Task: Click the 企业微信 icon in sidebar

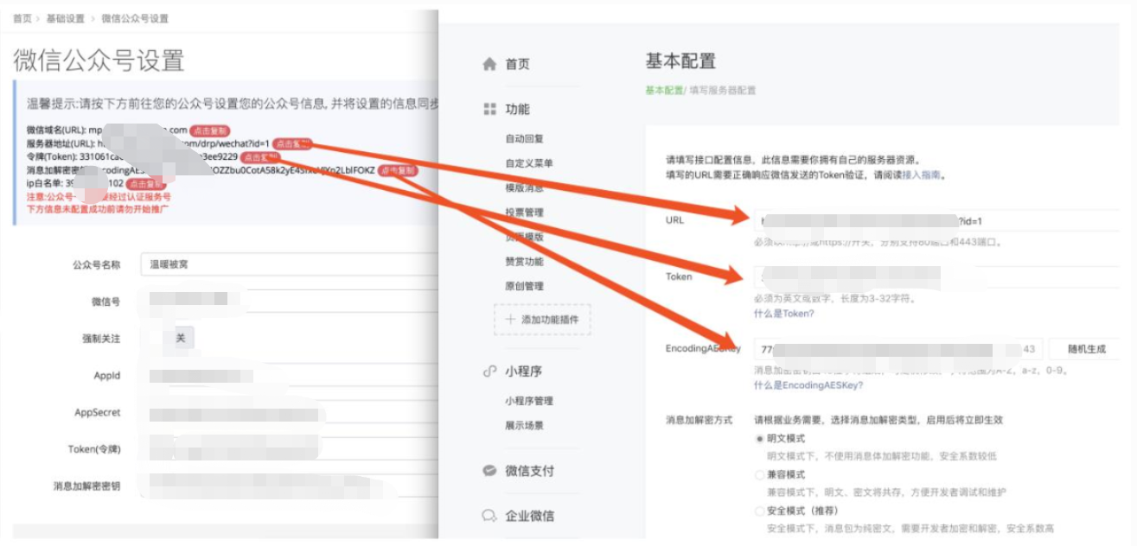Action: [489, 516]
